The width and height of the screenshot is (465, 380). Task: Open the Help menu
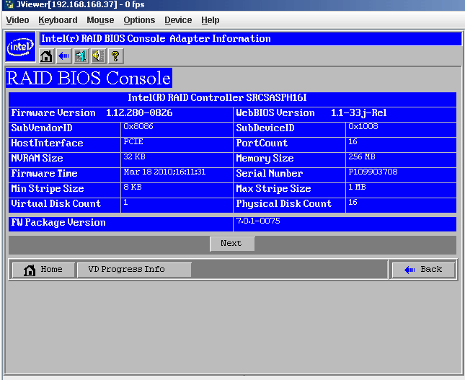(211, 20)
